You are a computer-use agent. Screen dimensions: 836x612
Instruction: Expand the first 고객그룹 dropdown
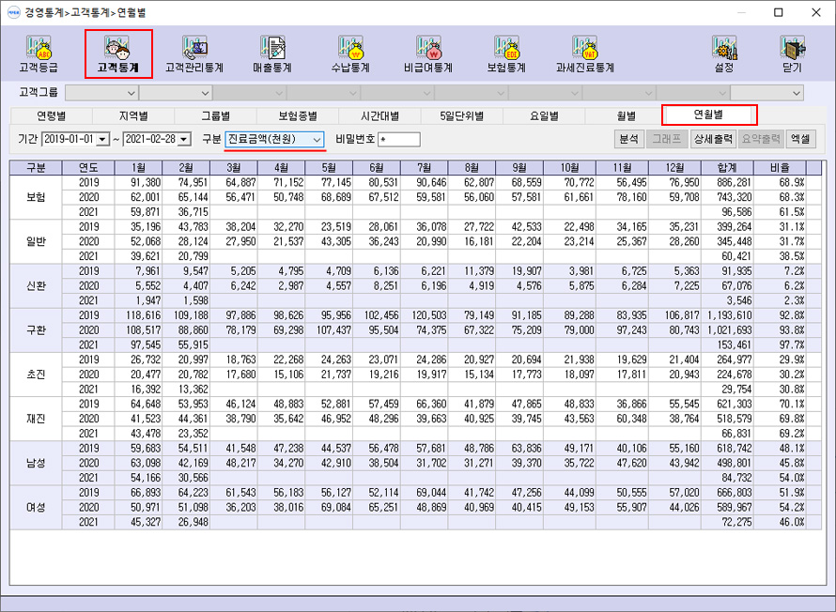[130, 93]
